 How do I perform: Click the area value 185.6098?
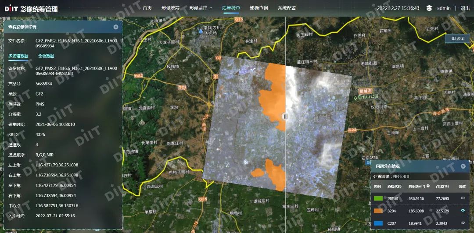tap(416, 211)
